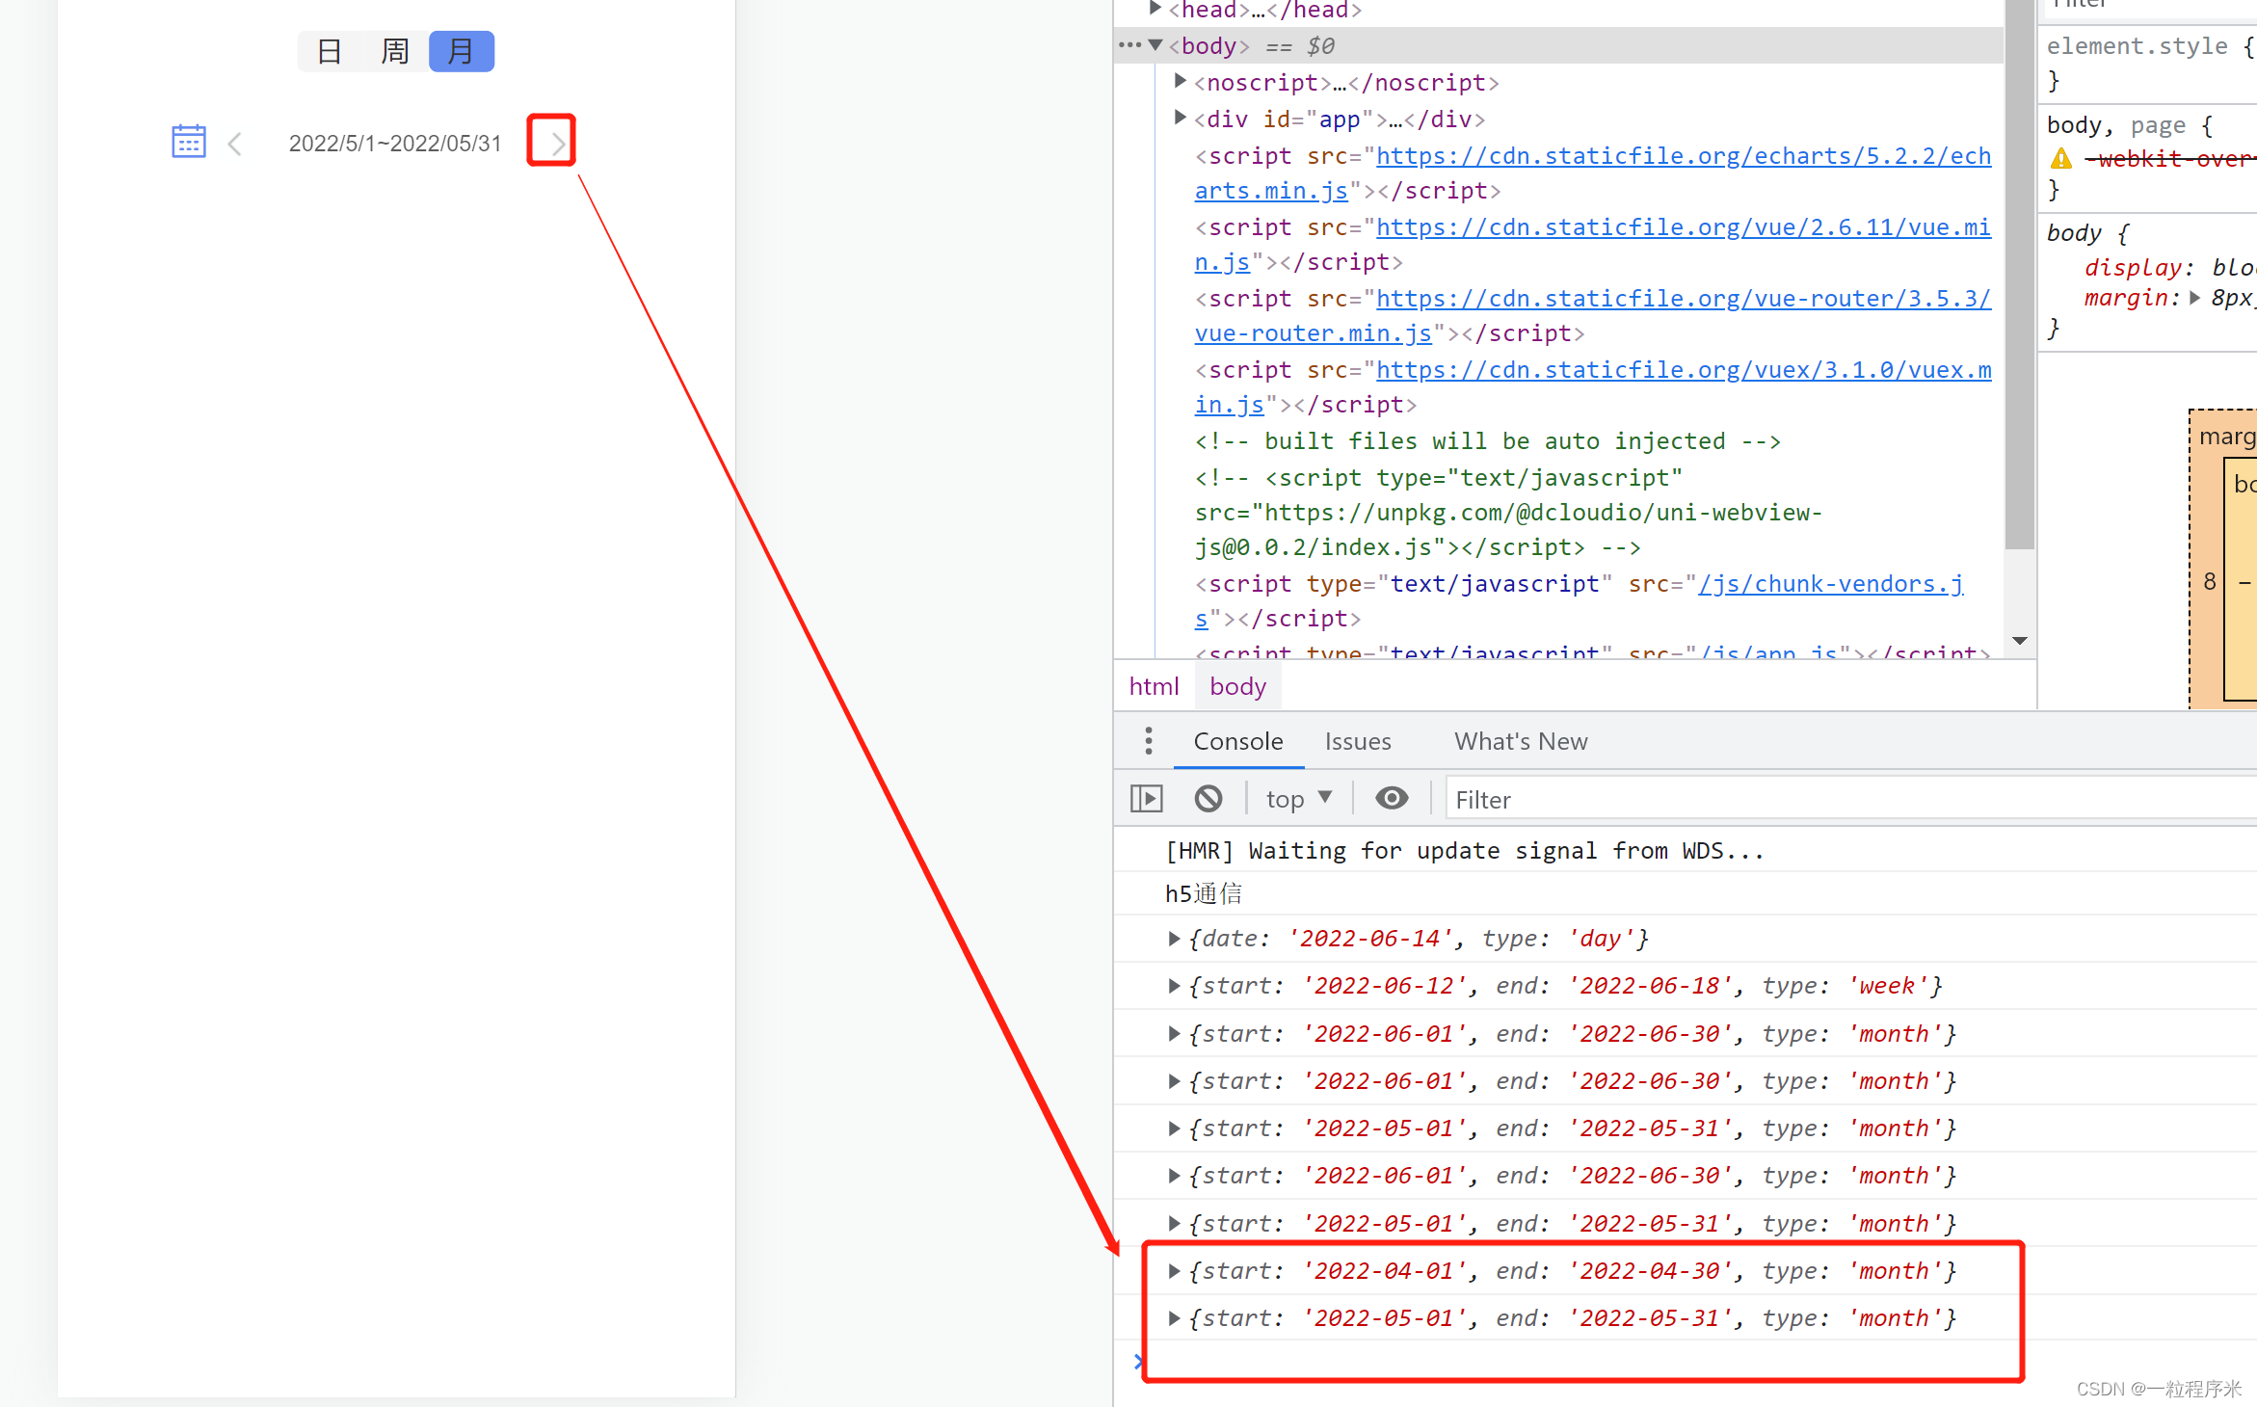Select the 月 (month) view button

click(x=457, y=50)
